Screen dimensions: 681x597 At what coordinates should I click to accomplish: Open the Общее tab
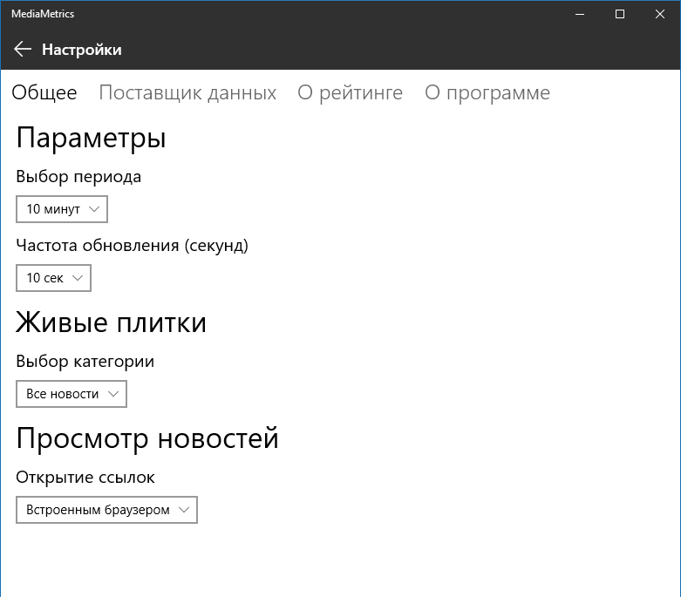(44, 92)
